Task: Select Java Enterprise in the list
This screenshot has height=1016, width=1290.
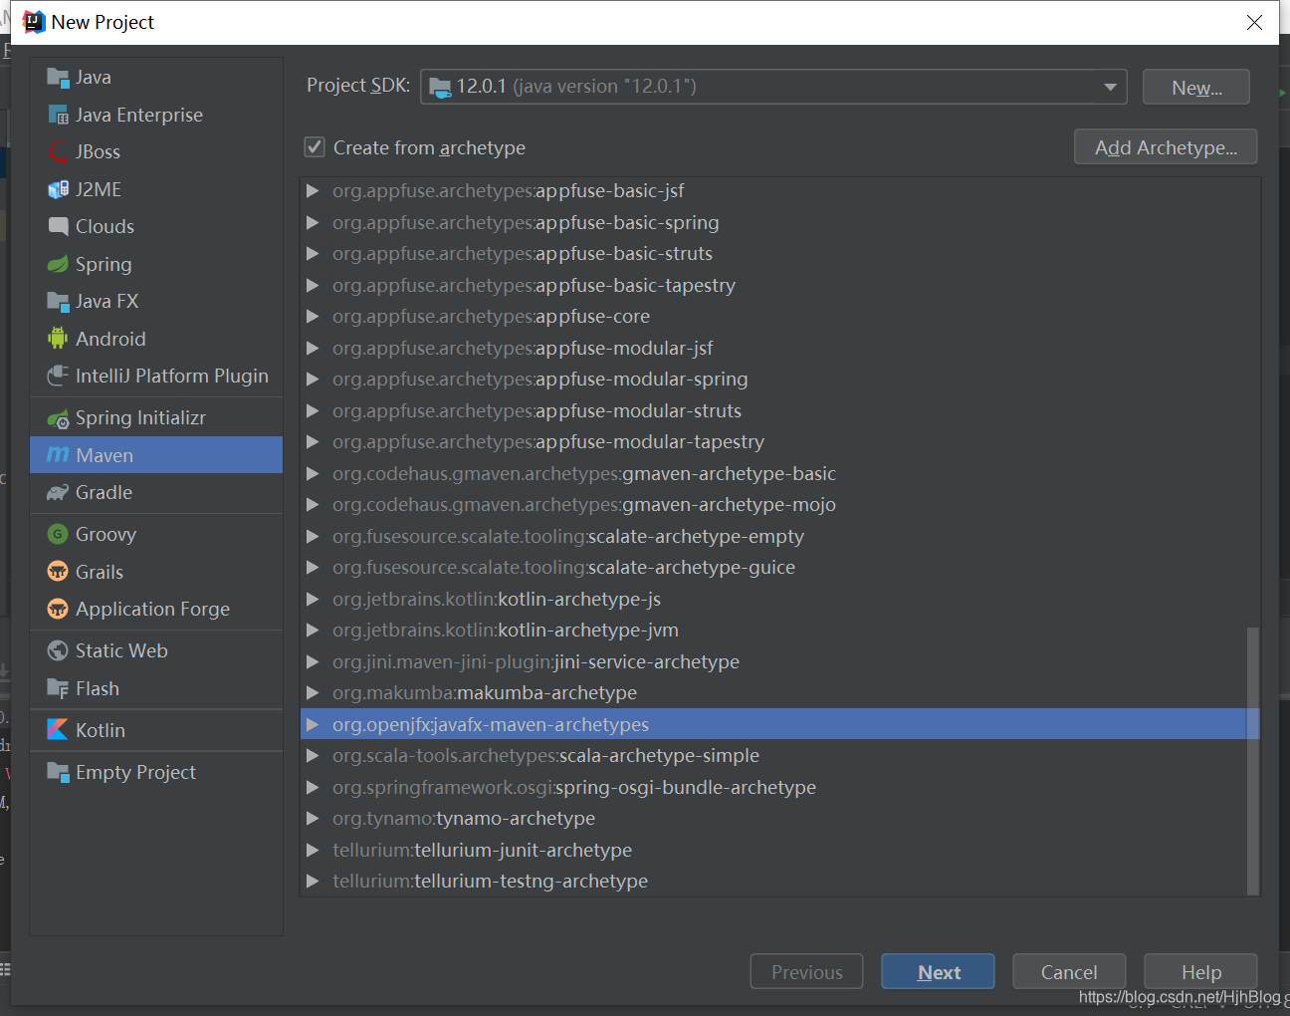Action: pos(156,116)
